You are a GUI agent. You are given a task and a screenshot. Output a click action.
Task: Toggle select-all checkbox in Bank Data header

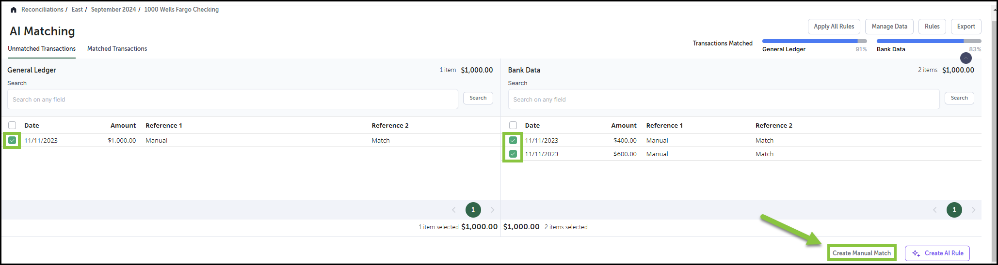[x=513, y=125]
